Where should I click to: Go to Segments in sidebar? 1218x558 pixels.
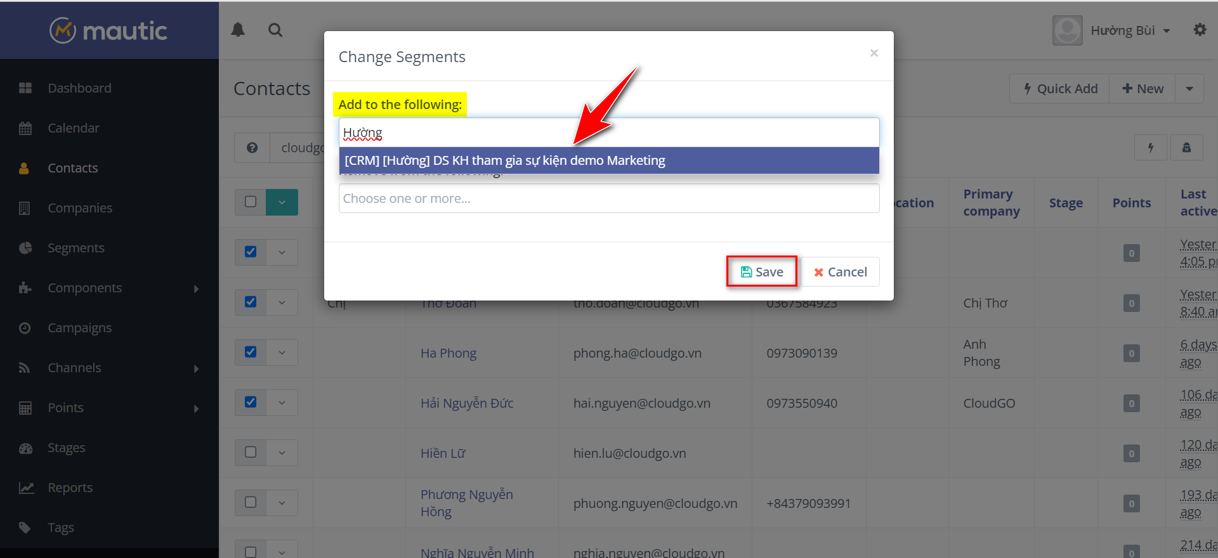tap(76, 248)
